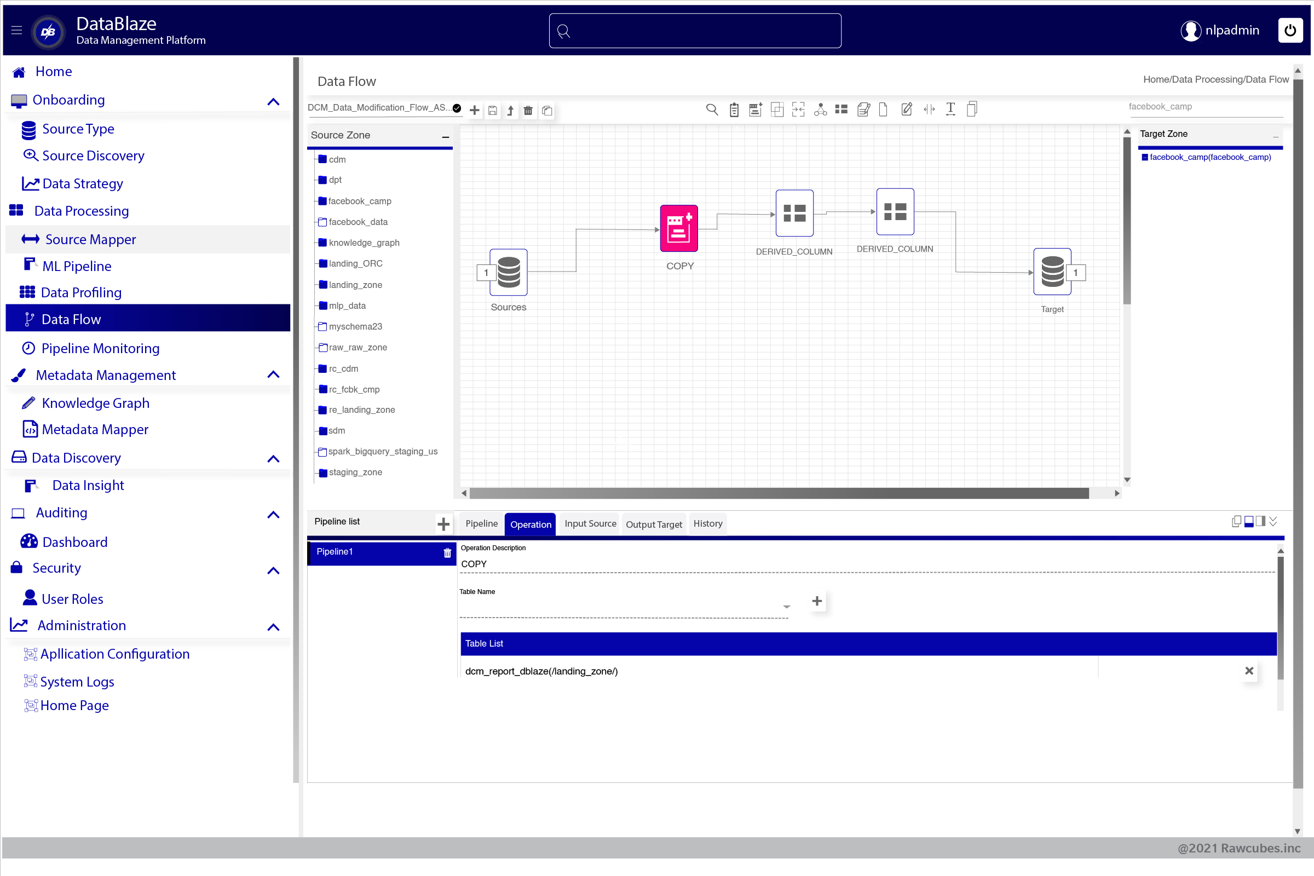Collapse the Onboarding section
The image size is (1314, 876).
(x=273, y=102)
